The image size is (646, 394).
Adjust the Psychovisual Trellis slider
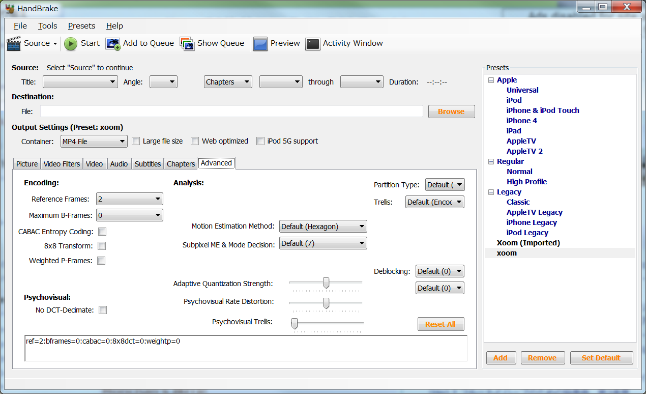tap(294, 324)
